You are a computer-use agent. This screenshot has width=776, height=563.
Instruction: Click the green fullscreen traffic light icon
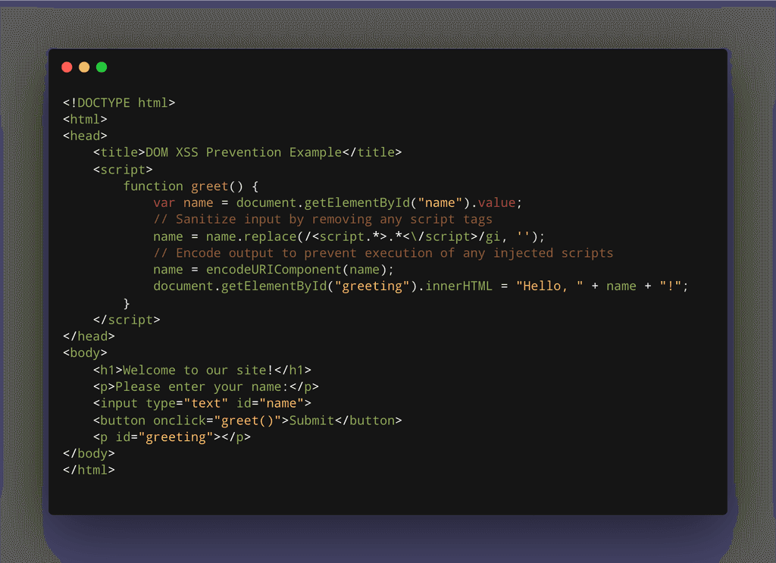coord(101,67)
